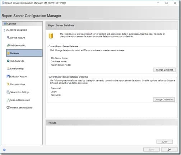This screenshot has height=155, width=181.
Task: Click 'Current Report Server Database' group title
Action: tap(64, 46)
